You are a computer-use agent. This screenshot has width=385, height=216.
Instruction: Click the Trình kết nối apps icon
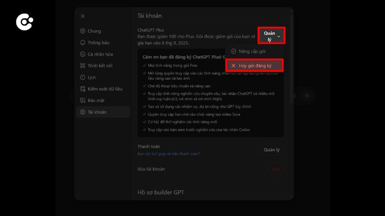83,66
